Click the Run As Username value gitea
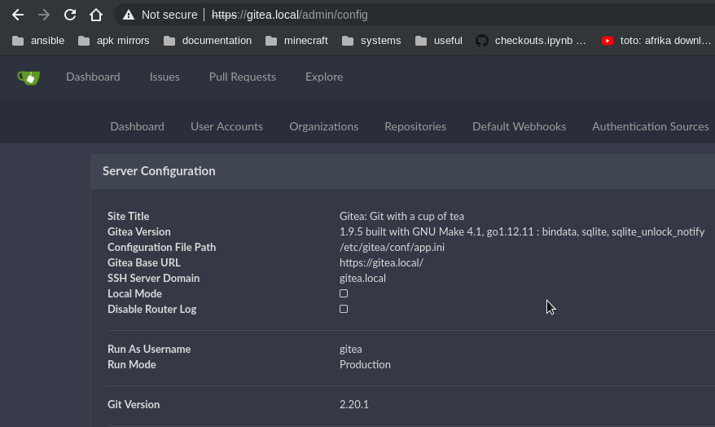 [351, 350]
